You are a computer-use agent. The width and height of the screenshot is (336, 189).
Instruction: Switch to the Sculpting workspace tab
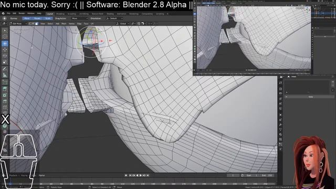[x=72, y=14]
